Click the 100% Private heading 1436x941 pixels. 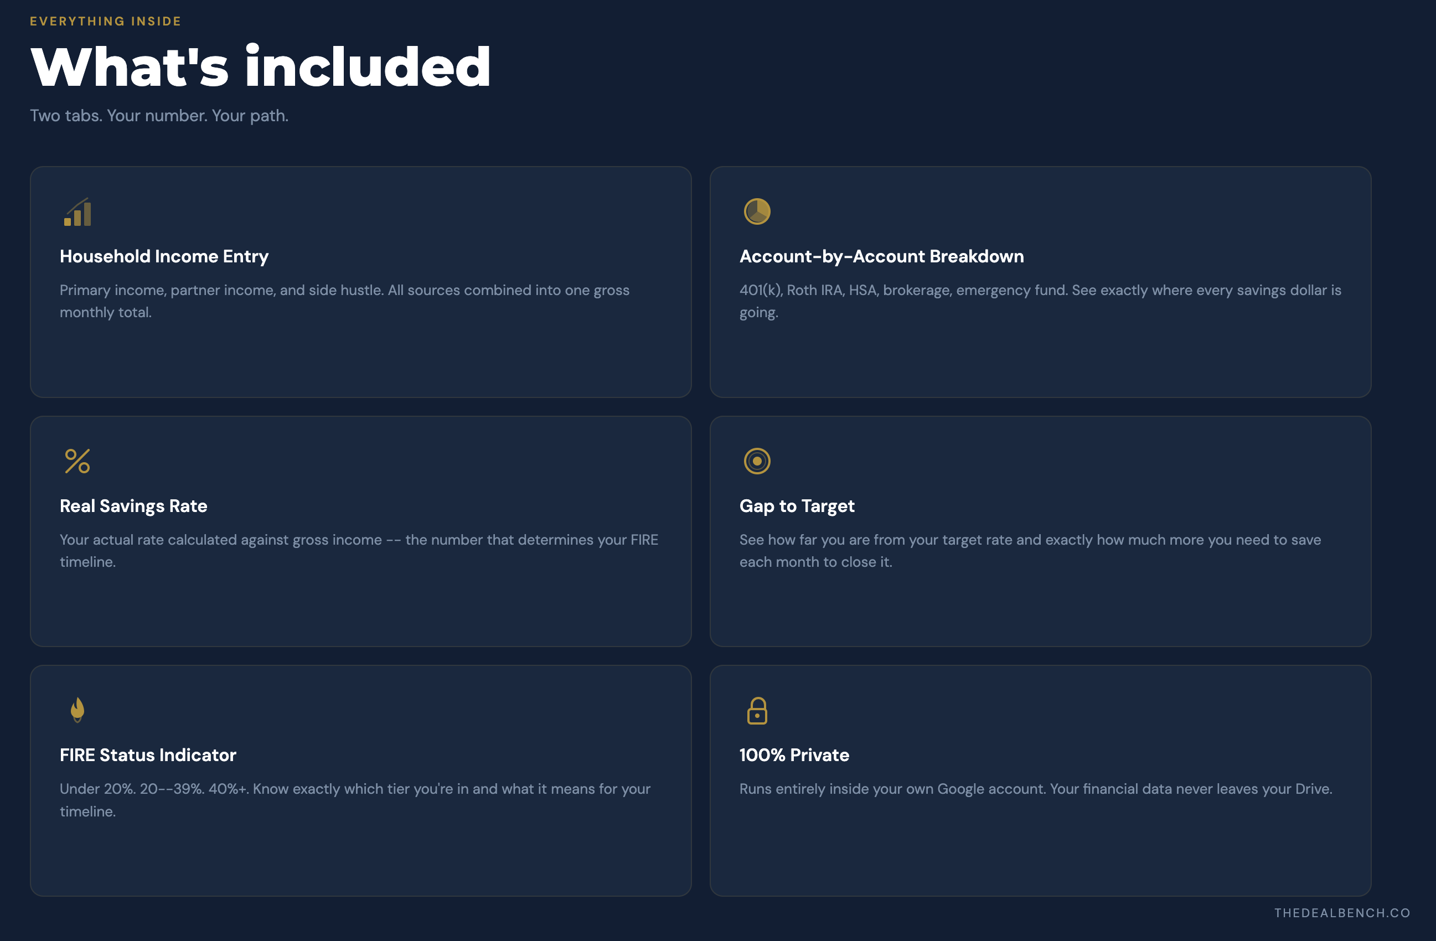point(794,754)
